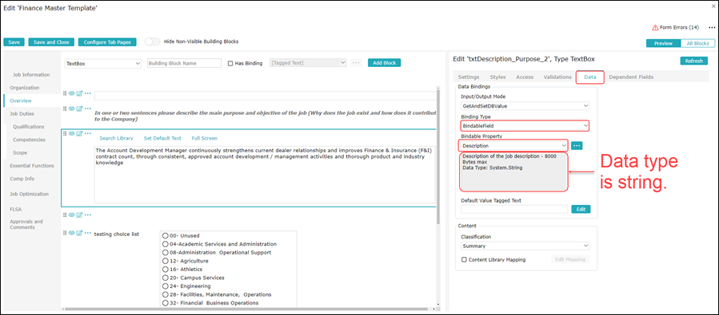Screen dimensions: 719x315
Task: Open the Bindable Property Description dropdown
Action: coord(513,145)
